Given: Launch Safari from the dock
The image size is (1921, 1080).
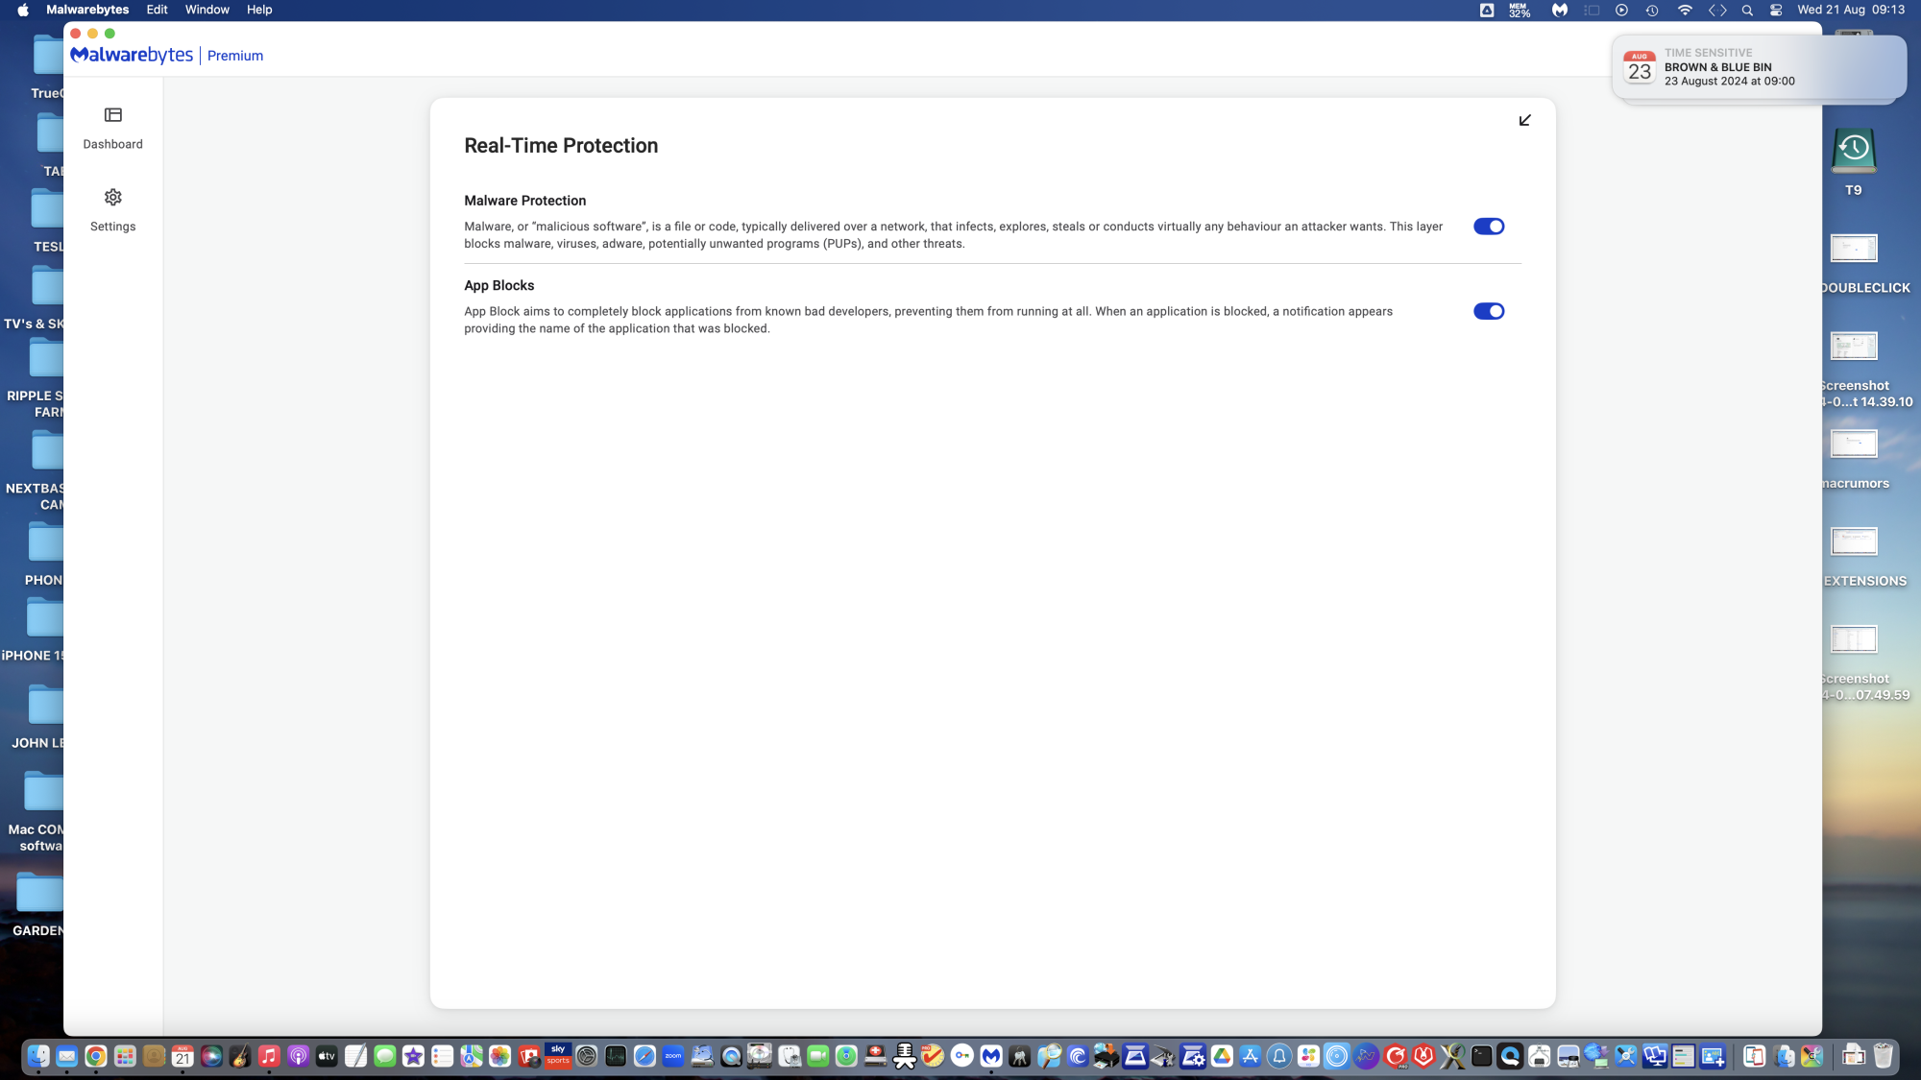Looking at the screenshot, I should 644,1056.
